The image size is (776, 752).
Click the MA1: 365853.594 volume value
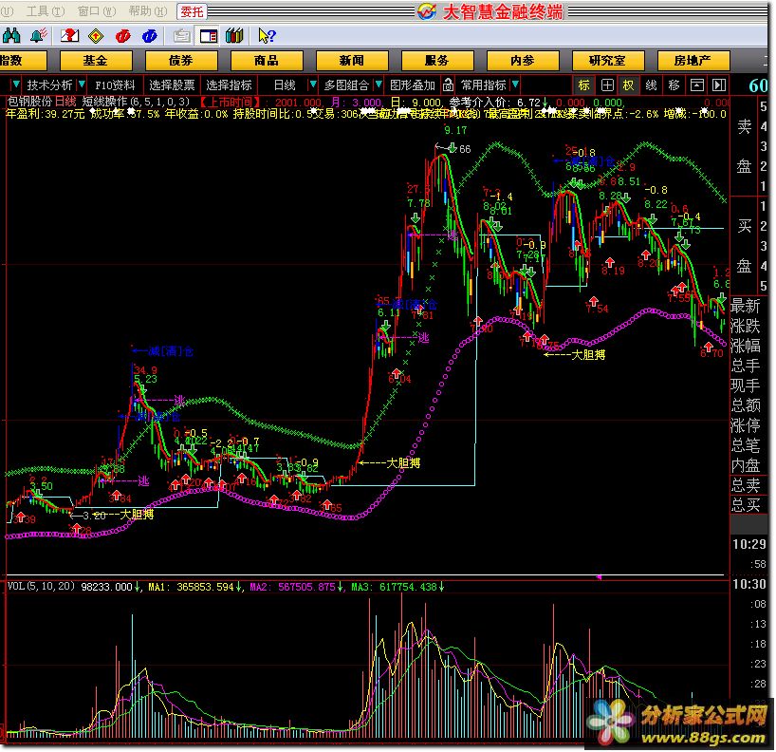[x=194, y=587]
